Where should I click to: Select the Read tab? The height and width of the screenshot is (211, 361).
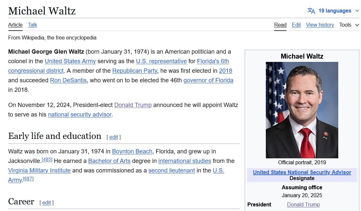pyautogui.click(x=280, y=25)
